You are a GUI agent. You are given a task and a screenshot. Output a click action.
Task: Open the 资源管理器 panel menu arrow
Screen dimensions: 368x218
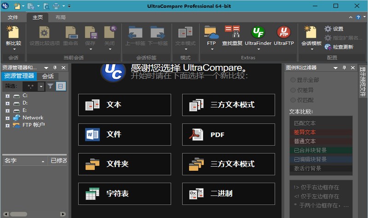tap(46, 68)
